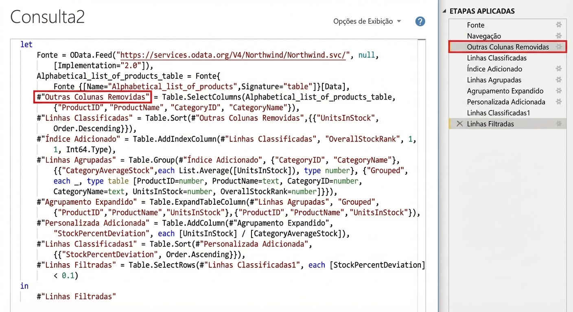Click the 'in' keyword in code

[24, 286]
